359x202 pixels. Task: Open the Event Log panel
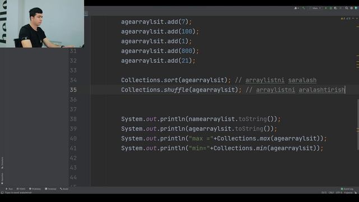click(347, 189)
